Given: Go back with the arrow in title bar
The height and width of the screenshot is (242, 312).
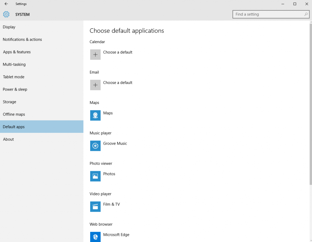Looking at the screenshot, I should (6, 4).
